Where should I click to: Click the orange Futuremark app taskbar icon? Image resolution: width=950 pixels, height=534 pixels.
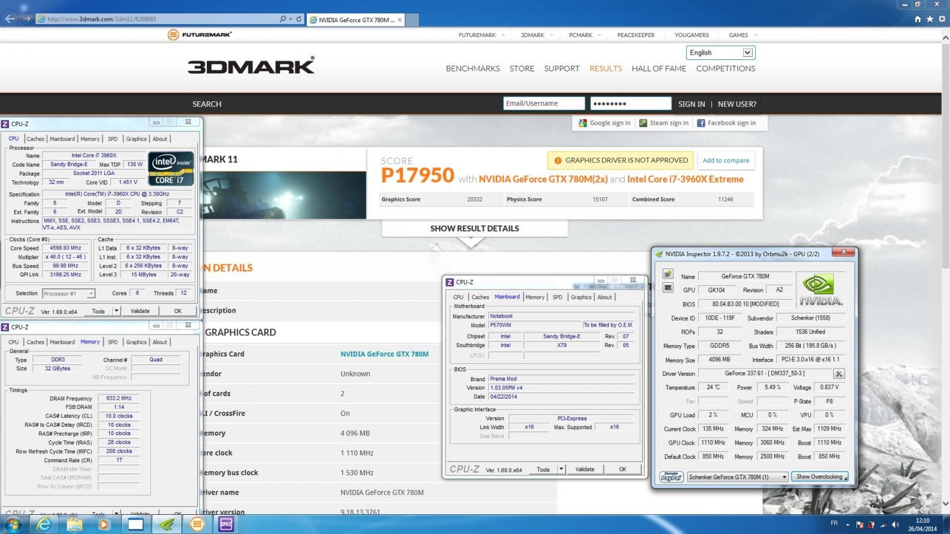pos(197,524)
